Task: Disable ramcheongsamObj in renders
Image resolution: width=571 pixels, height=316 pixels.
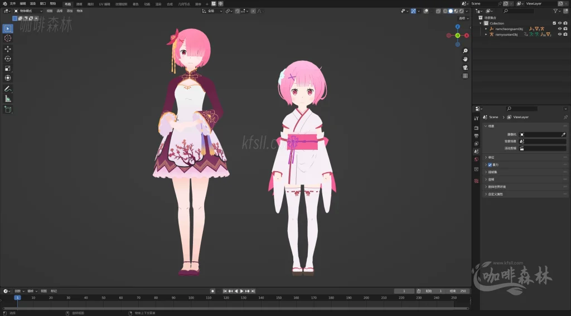Action: [x=565, y=29]
